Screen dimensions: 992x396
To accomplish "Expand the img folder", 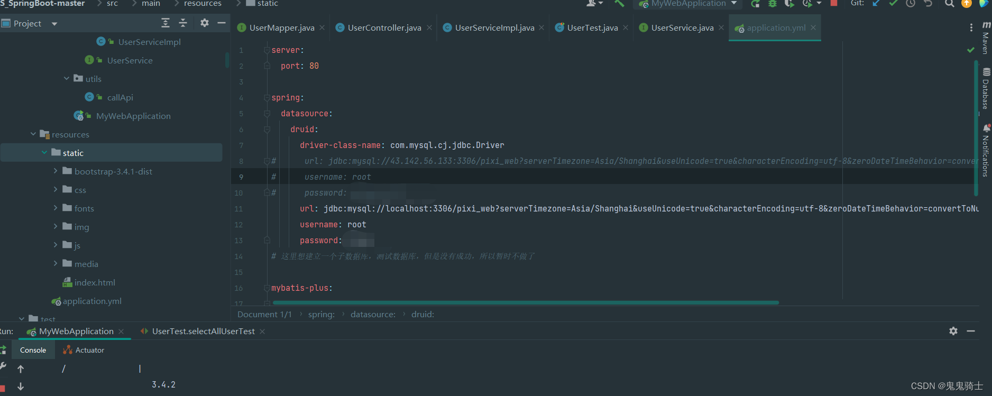I will (56, 226).
